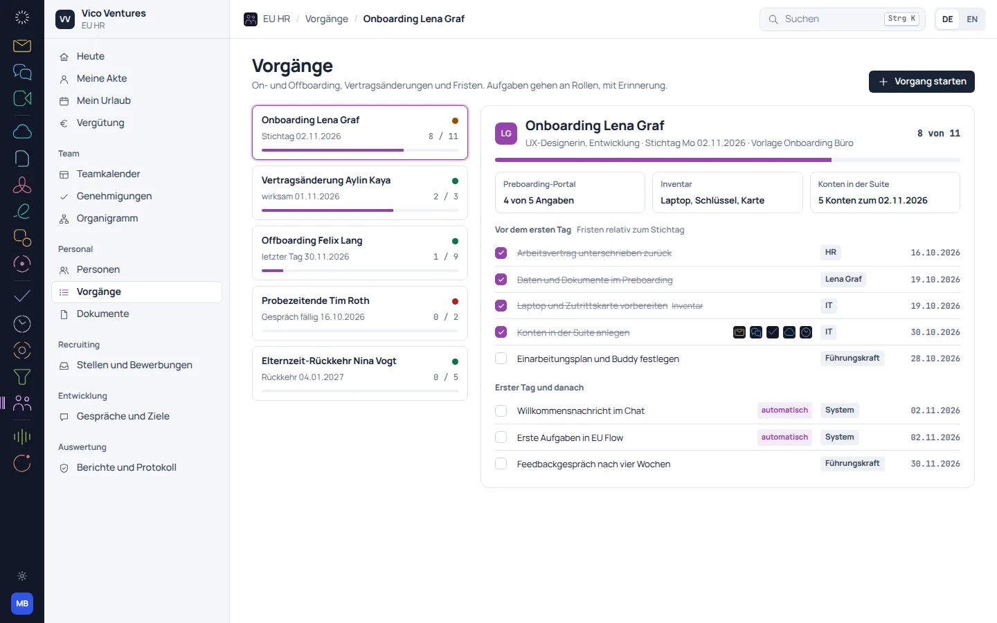
Task: Click the theme sun icon in left rail
Action: click(22, 576)
